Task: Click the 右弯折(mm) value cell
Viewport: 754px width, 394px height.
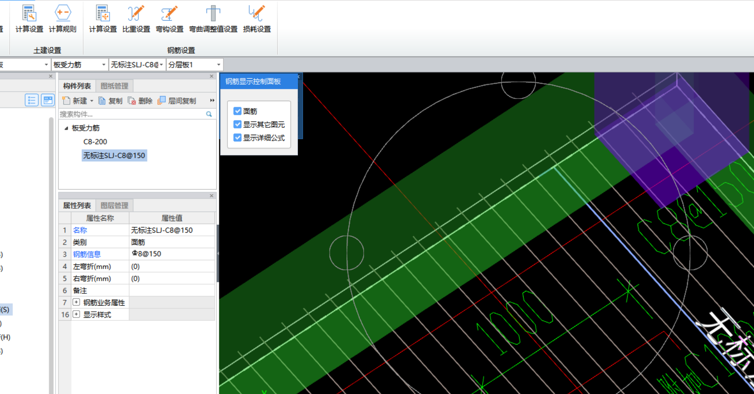Action: (172, 278)
